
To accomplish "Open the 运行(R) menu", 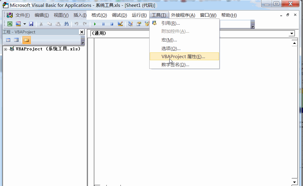I will point(139,15).
